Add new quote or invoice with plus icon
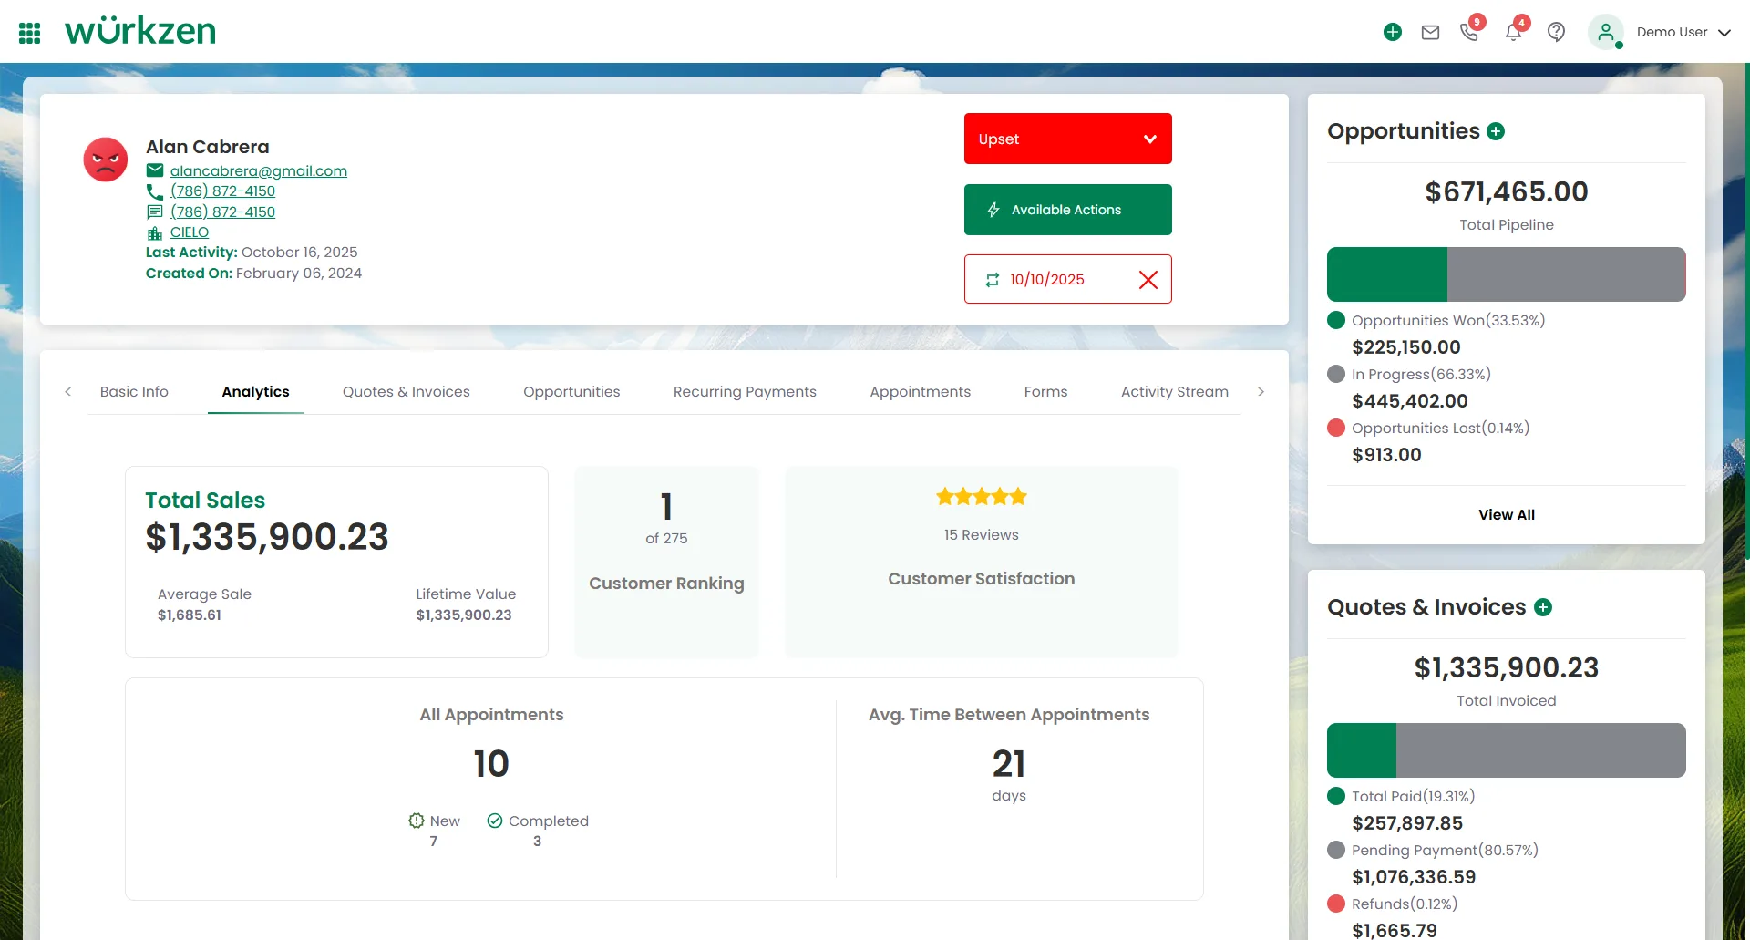The image size is (1750, 940). pos(1543,607)
